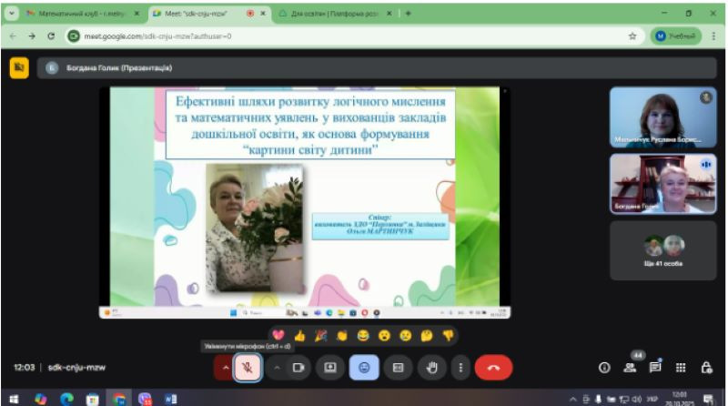Toggle the emoji reactions button
This screenshot has width=728, height=406.
pyautogui.click(x=364, y=368)
